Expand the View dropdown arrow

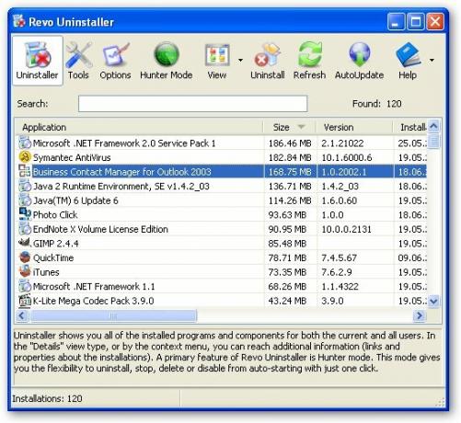[x=241, y=60]
